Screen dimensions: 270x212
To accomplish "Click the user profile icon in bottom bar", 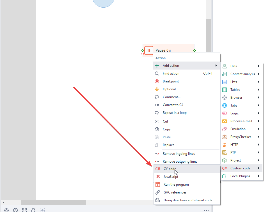I will pyautogui.click(x=15, y=210).
